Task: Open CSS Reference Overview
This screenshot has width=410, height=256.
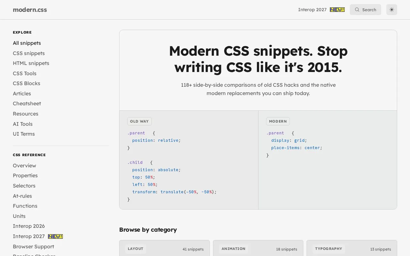Action: click(24, 165)
